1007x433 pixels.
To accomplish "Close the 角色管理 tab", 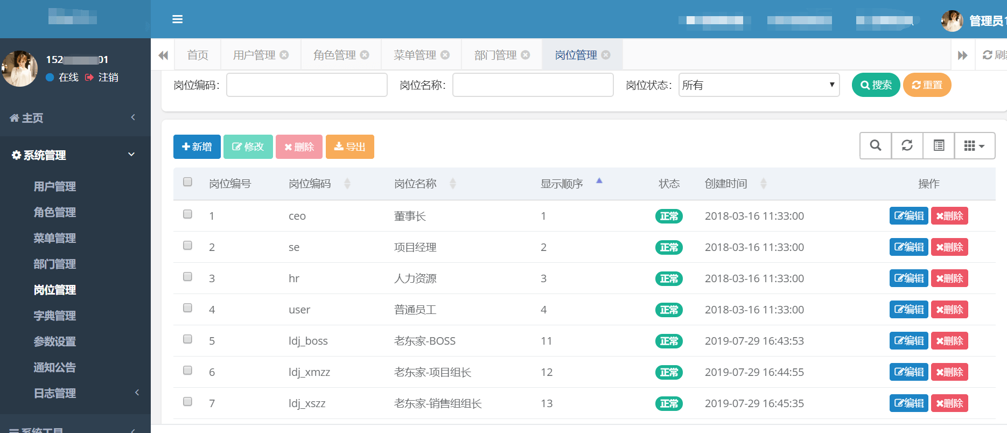I will click(365, 55).
